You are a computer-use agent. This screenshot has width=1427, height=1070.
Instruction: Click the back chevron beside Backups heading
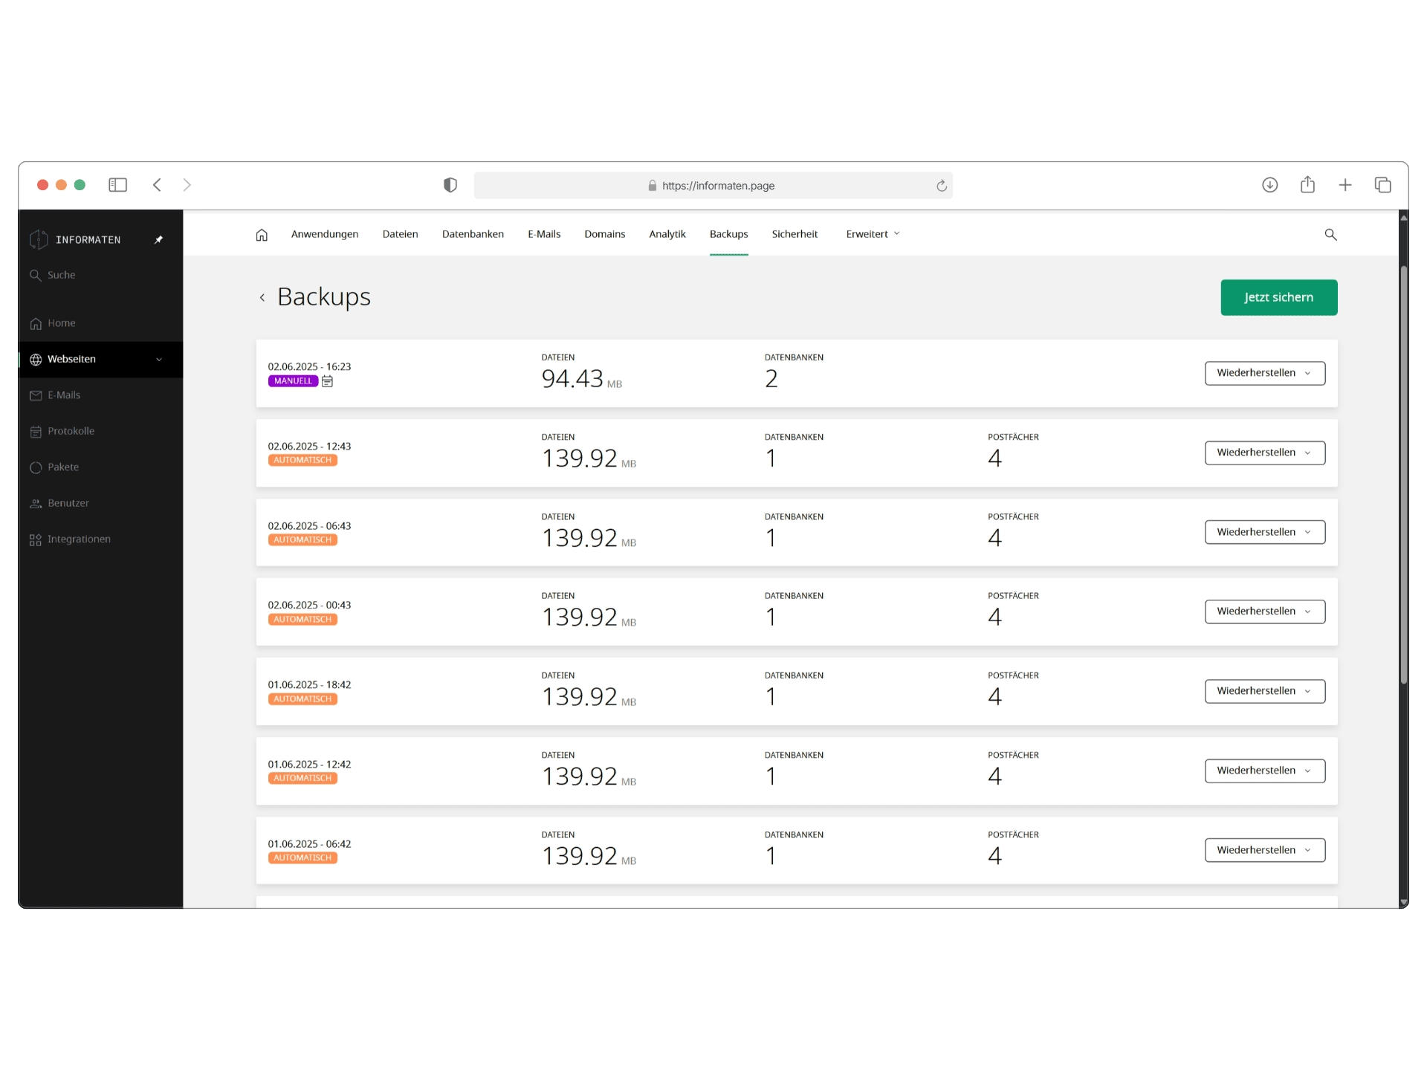click(262, 298)
